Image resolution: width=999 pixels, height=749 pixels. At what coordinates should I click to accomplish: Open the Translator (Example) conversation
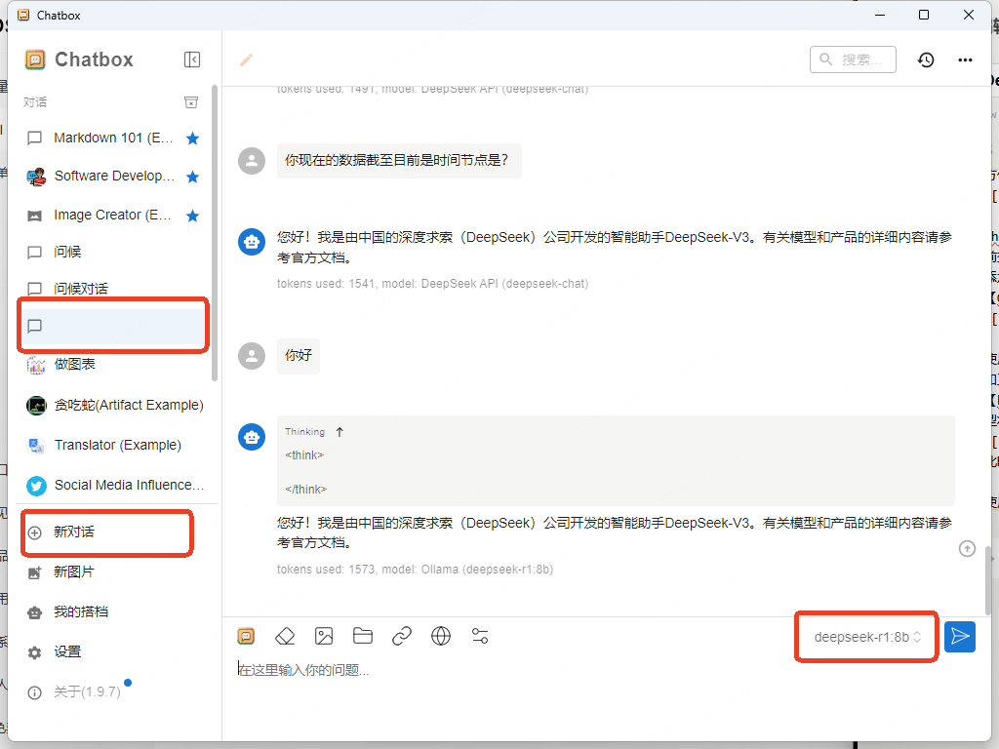pos(113,445)
